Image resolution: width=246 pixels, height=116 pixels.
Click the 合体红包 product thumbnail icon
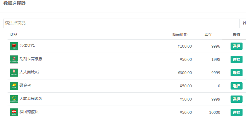point(14,46)
